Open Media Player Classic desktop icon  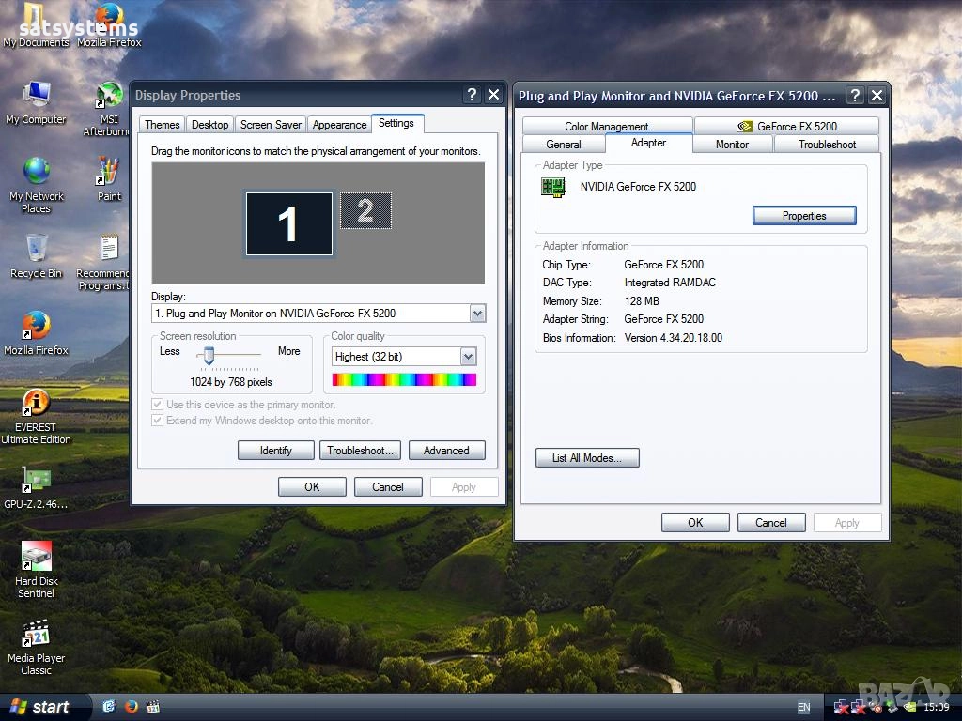[36, 635]
